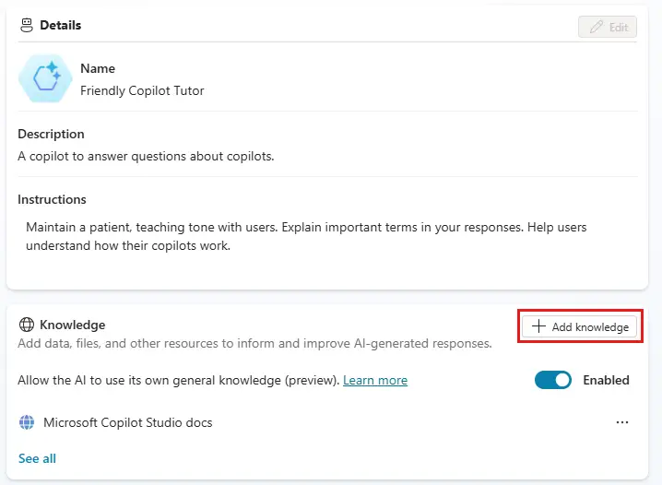Click the Knowledge section heading
This screenshot has height=485, width=662.
(x=72, y=325)
